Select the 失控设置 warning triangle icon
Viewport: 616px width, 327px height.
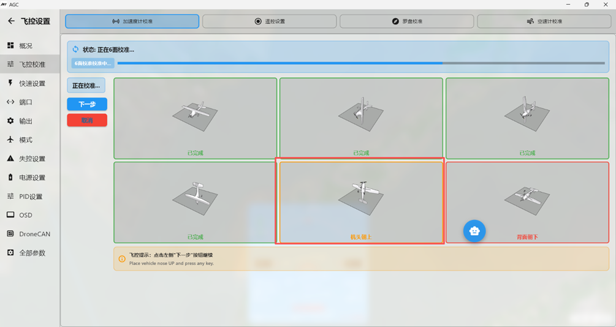(10, 159)
